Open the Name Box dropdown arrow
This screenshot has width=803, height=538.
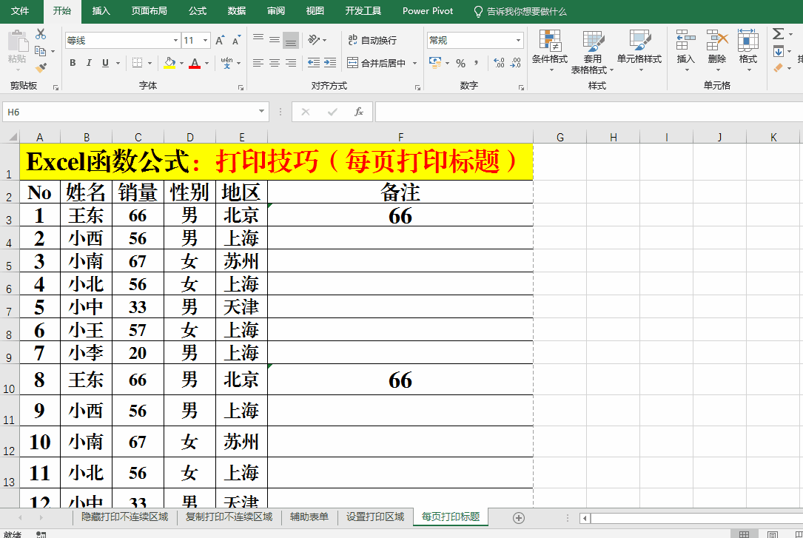[x=262, y=112]
